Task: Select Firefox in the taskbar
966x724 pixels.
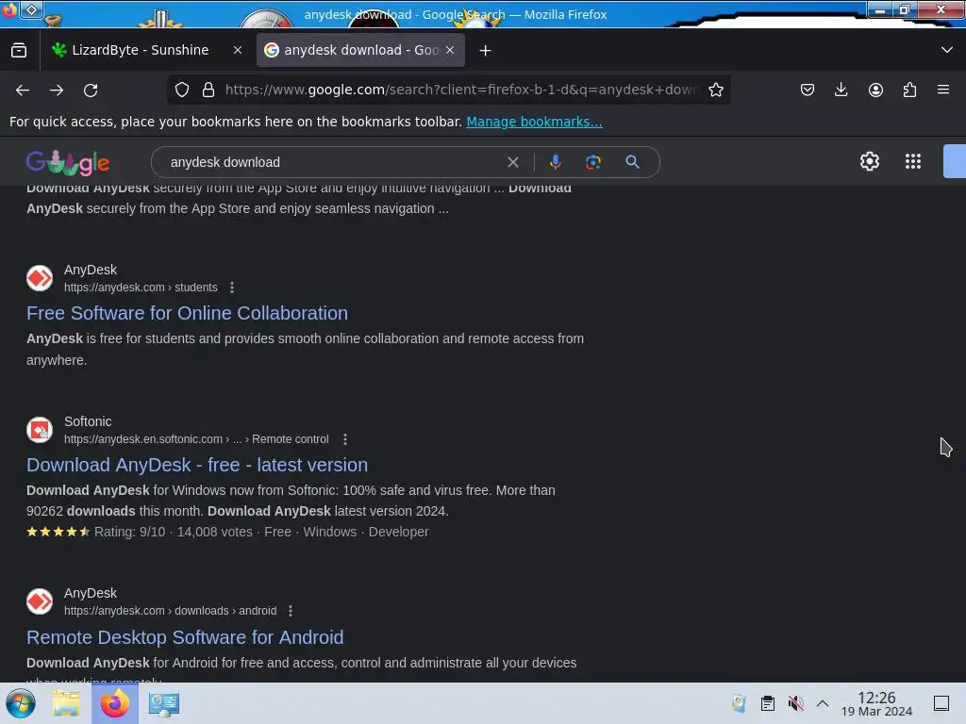Action: pos(115,703)
